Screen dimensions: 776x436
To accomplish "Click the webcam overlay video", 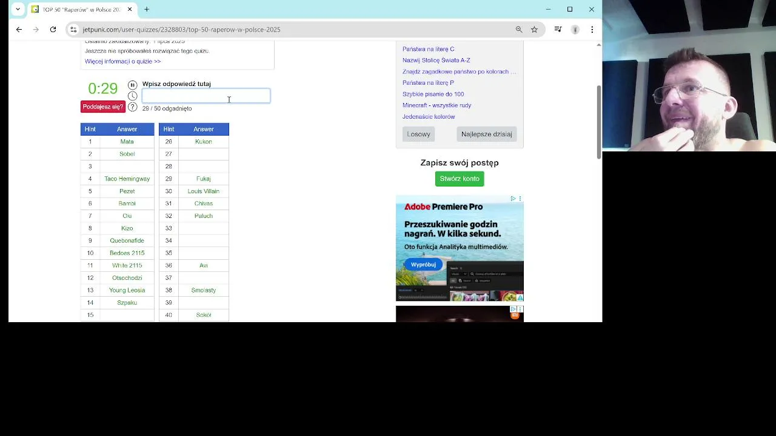I will tap(689, 76).
